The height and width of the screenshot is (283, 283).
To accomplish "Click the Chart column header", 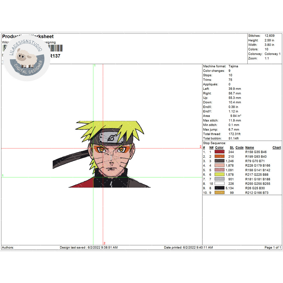I will (x=276, y=147).
